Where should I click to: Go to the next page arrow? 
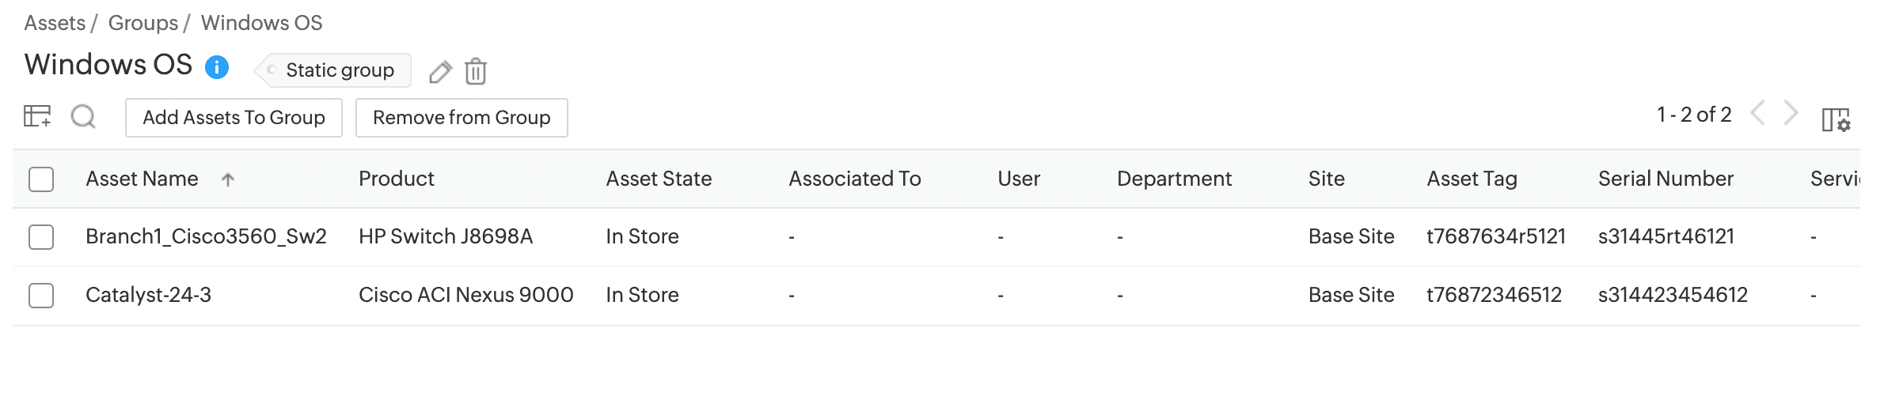coord(1791,114)
